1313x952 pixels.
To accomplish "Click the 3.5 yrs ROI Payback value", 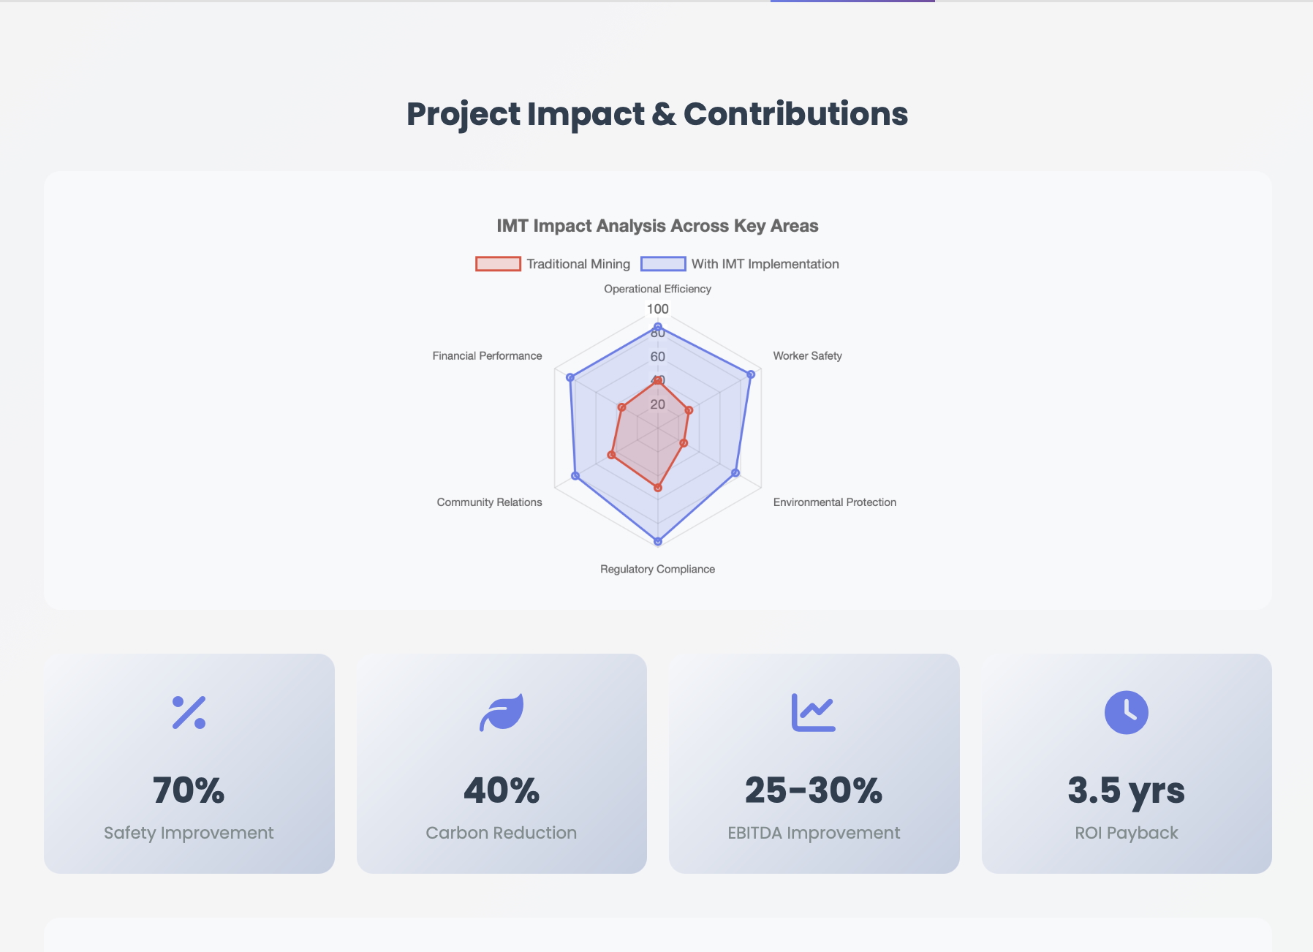I will tap(1126, 790).
